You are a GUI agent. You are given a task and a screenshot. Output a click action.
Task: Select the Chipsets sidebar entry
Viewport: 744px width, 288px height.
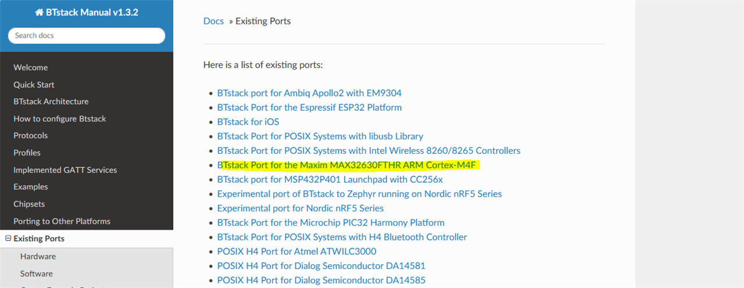[29, 204]
